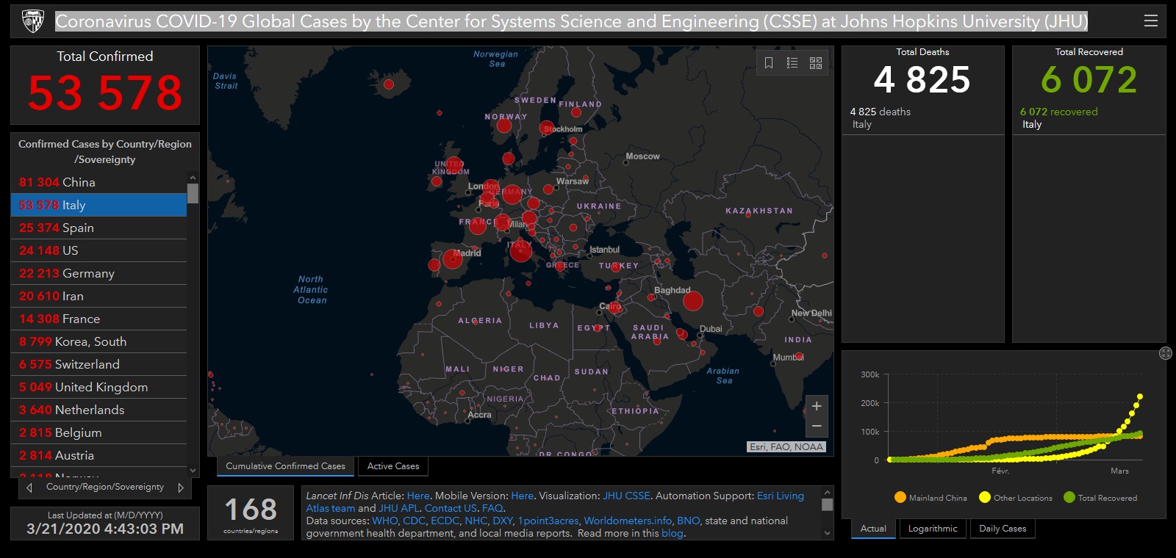Open the hamburger menu in the header

1151,21
